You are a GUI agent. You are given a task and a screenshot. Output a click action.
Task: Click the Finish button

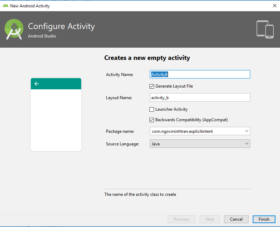click(264, 219)
